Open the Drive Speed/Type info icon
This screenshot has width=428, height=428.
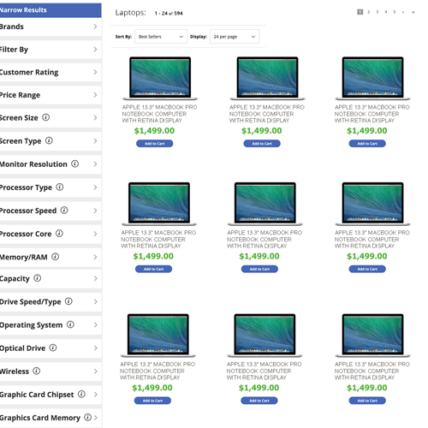(x=68, y=301)
